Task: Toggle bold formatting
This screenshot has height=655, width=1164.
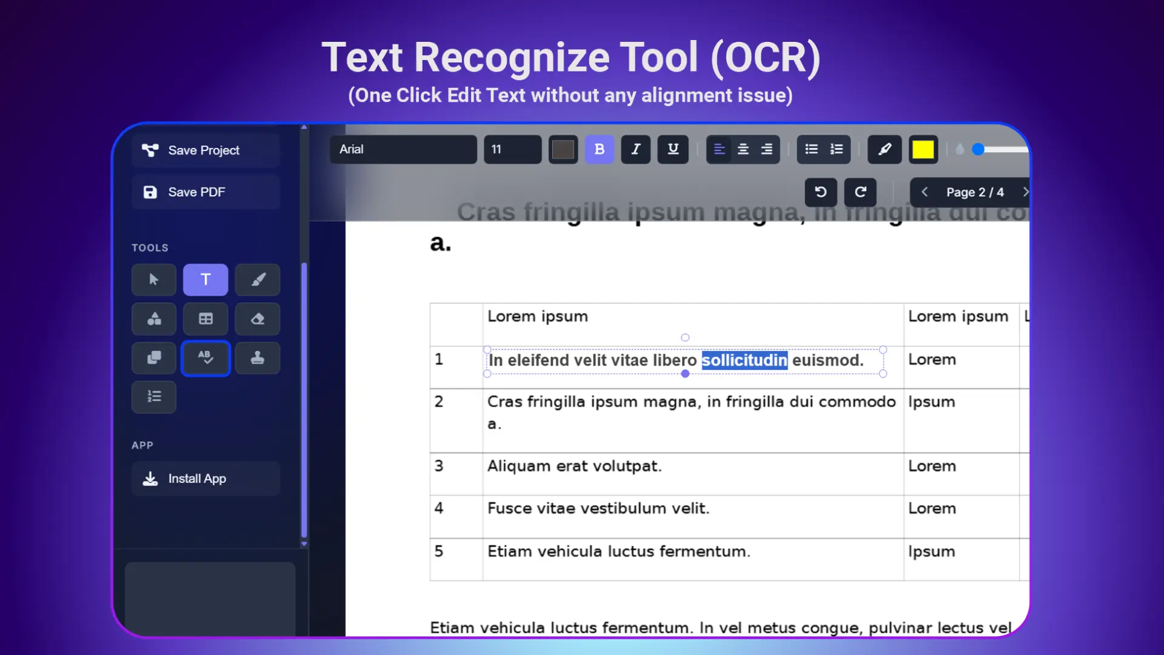Action: point(600,149)
